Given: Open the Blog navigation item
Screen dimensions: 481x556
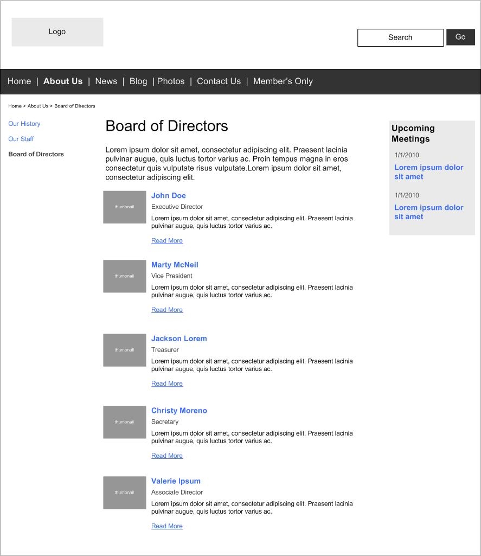Looking at the screenshot, I should [x=138, y=81].
